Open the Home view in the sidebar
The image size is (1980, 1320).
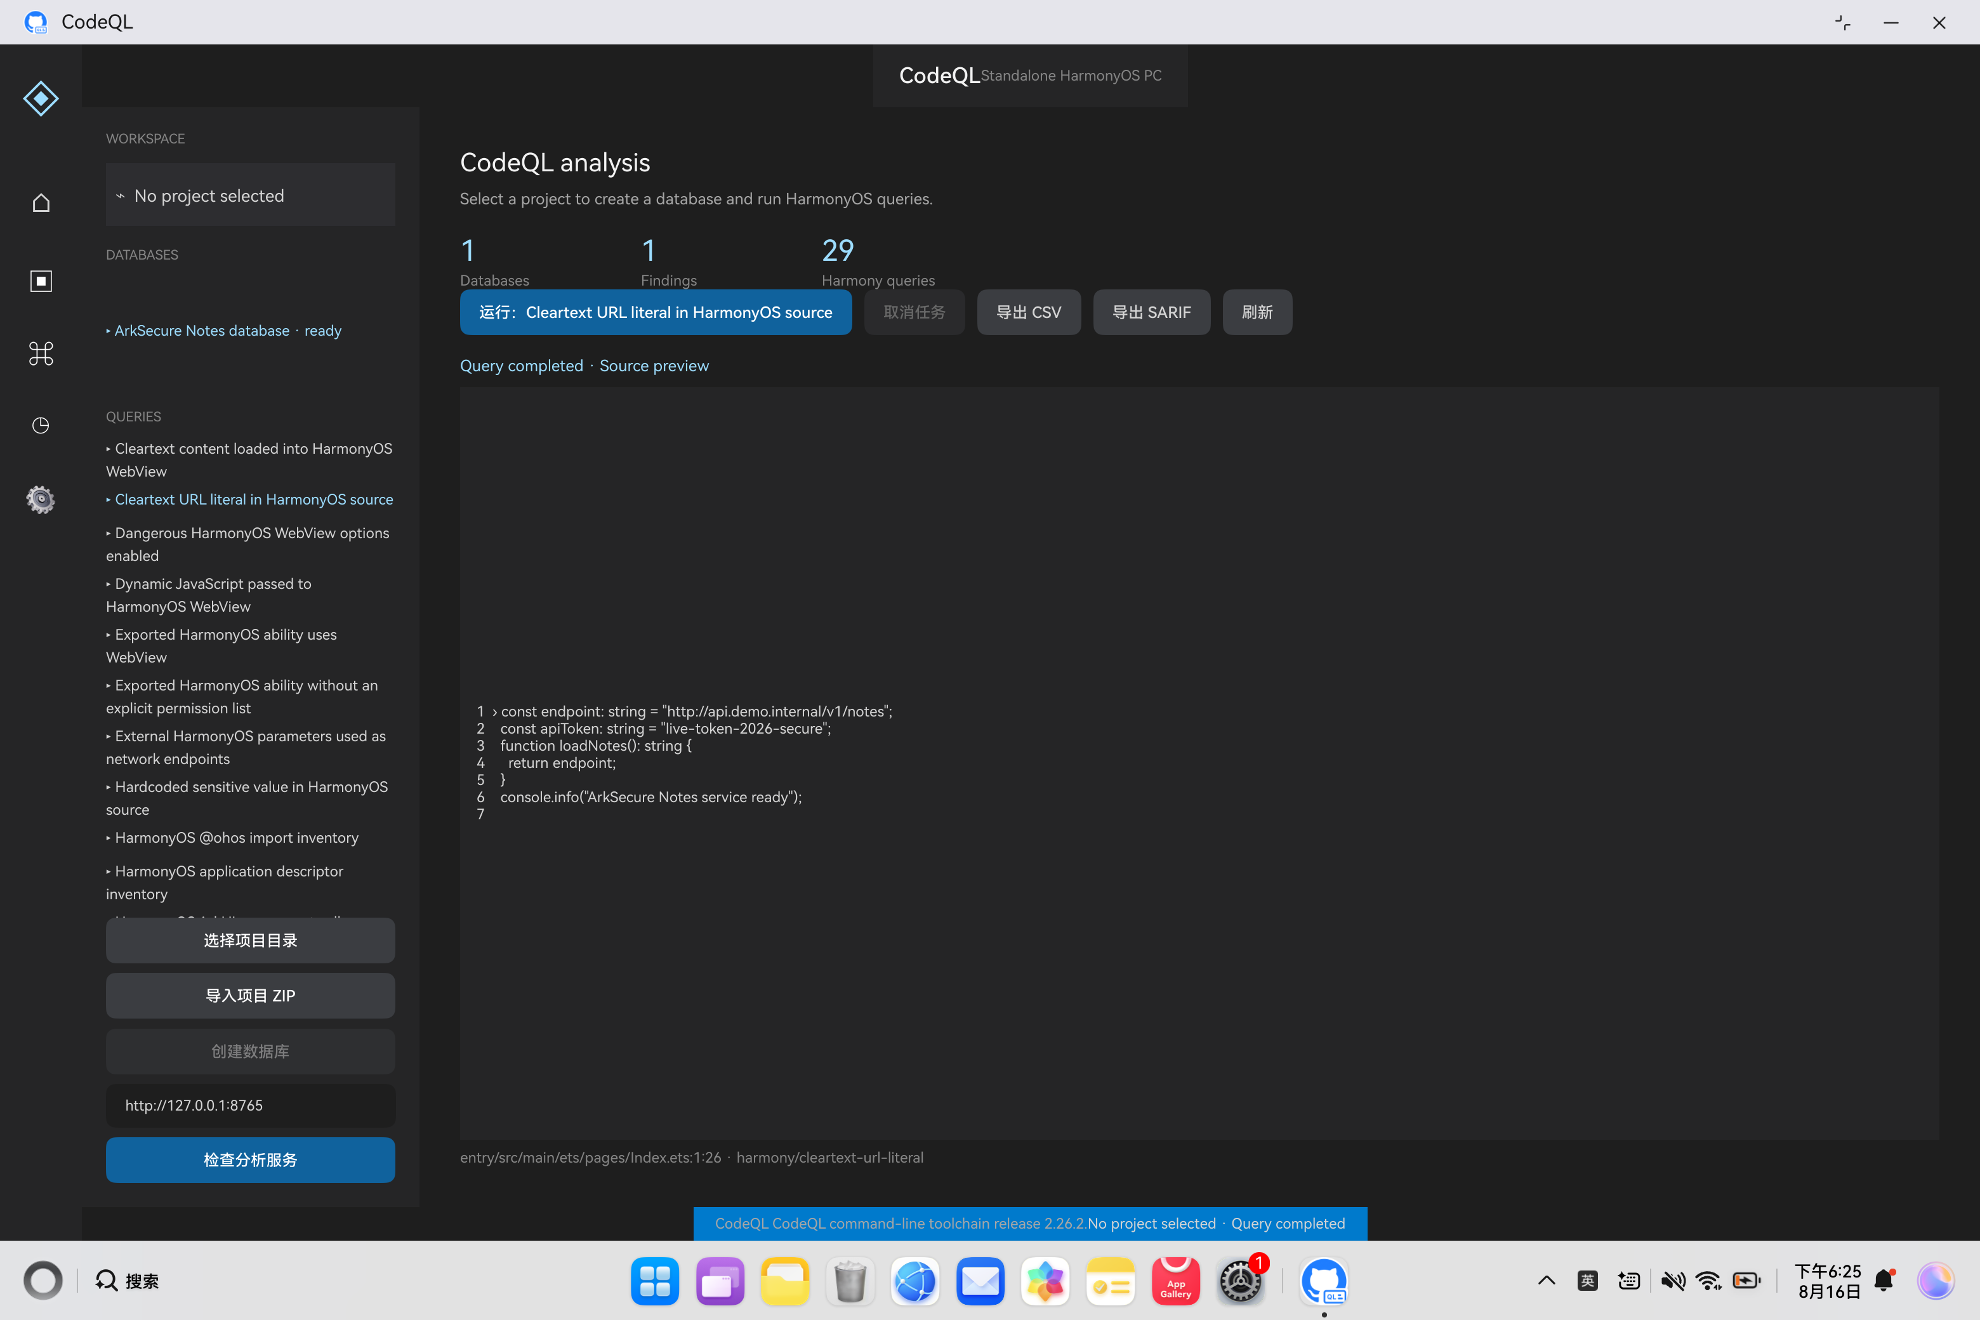point(41,203)
